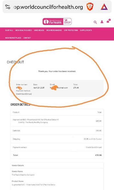The width and height of the screenshot is (114, 190).
Task: Go to World Council For Health Shop logo
Action: click(57, 22)
